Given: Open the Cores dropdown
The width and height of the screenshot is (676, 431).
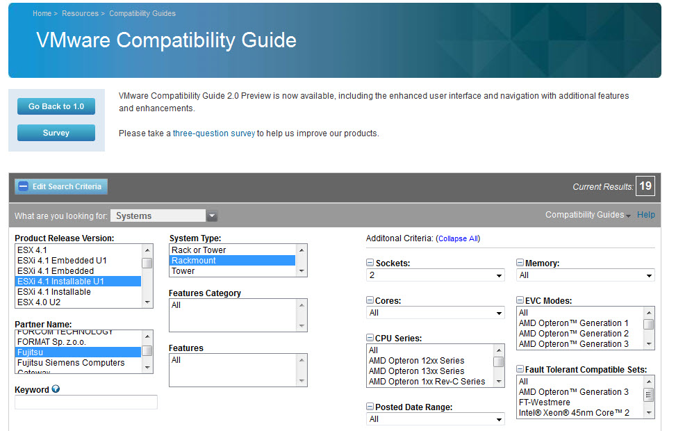Looking at the screenshot, I should pos(436,313).
